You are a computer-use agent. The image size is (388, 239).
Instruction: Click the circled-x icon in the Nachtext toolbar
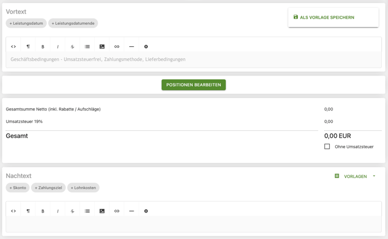point(146,211)
